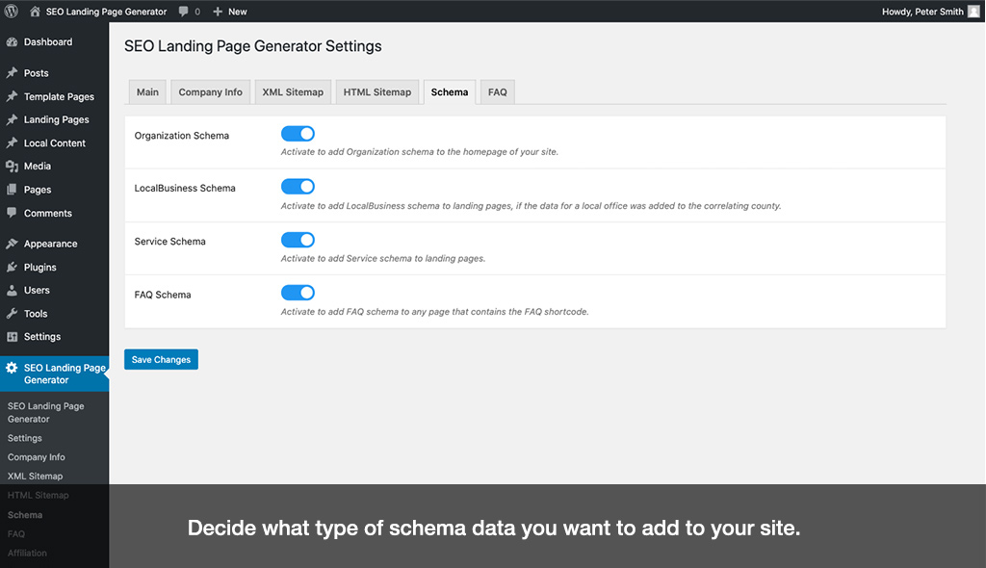
Task: Switch to the Main tab
Action: tap(147, 91)
